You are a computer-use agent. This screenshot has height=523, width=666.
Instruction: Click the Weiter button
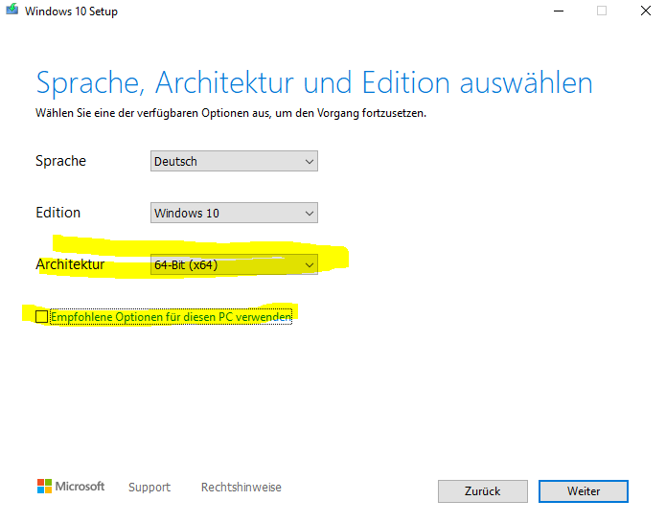[584, 491]
